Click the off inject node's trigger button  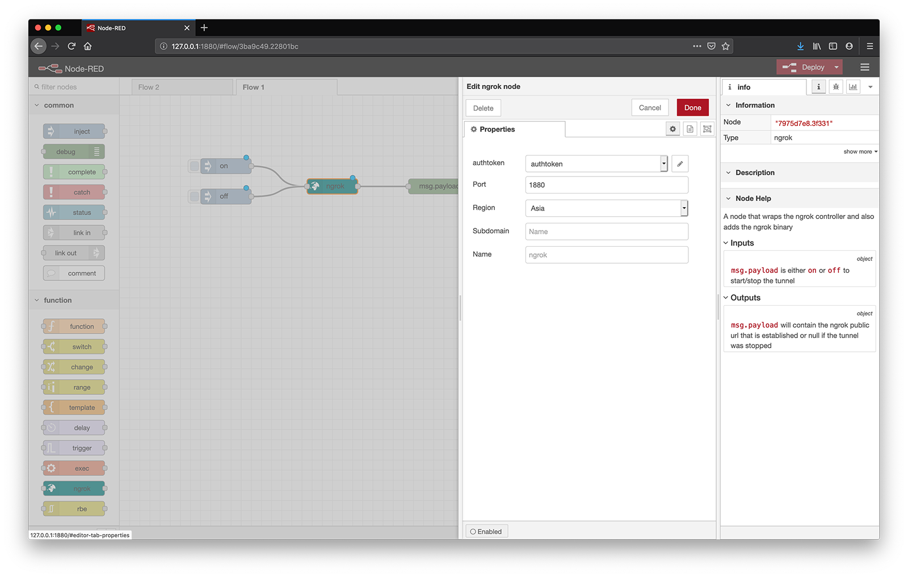[x=194, y=196]
